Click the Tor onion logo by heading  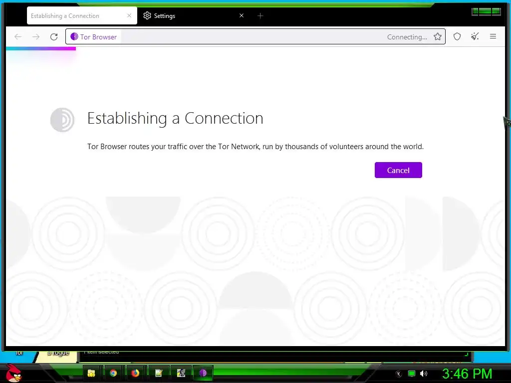coord(62,120)
